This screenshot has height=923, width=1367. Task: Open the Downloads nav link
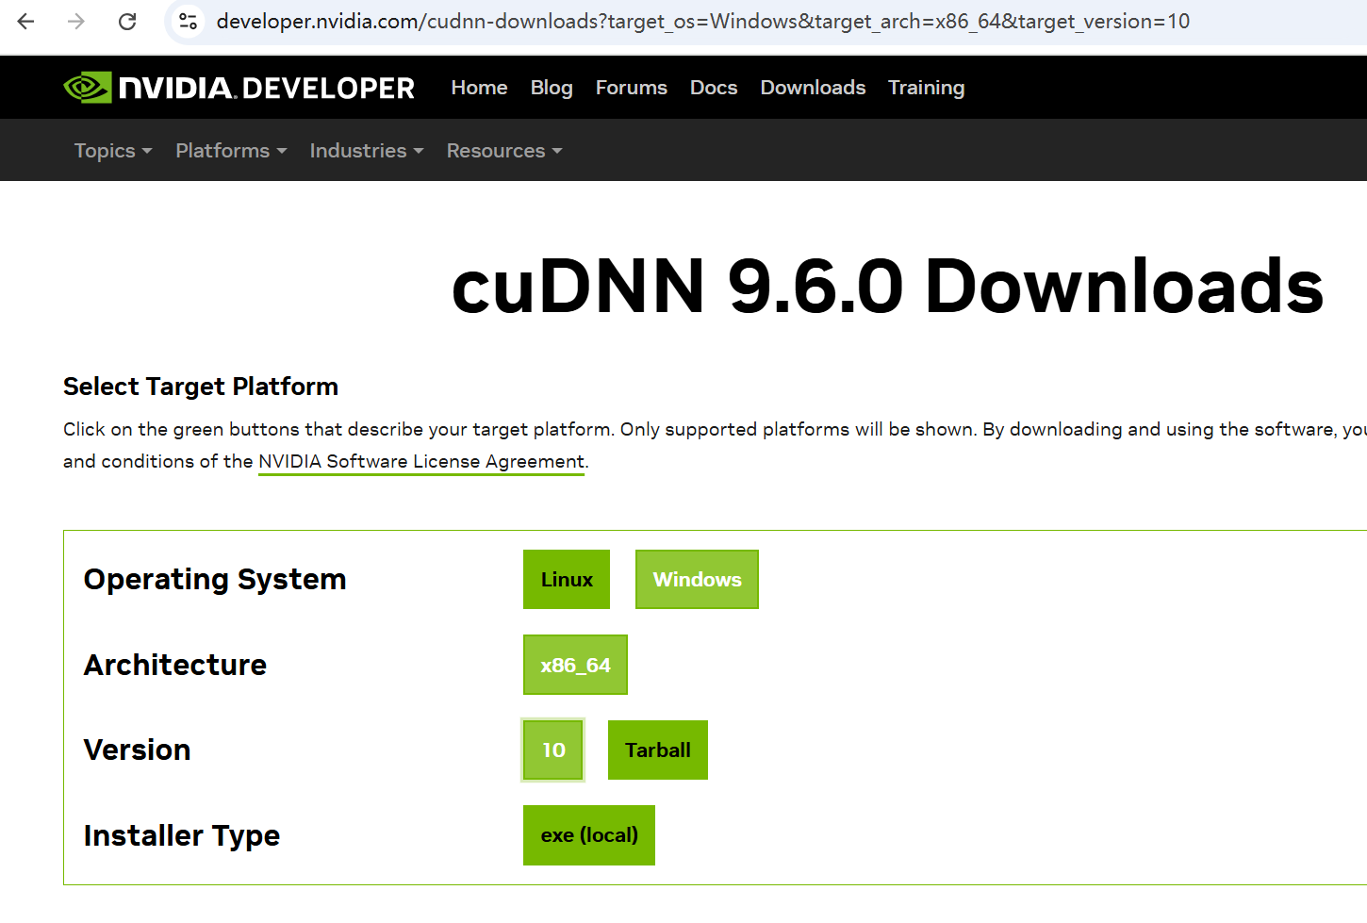813,88
